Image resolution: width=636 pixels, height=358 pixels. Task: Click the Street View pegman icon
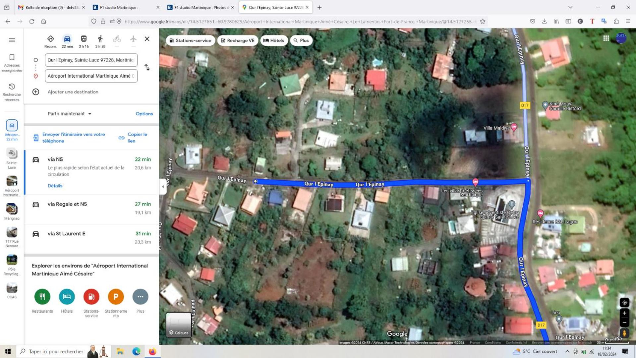click(x=624, y=333)
